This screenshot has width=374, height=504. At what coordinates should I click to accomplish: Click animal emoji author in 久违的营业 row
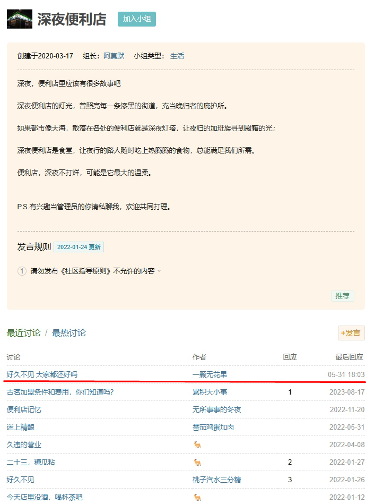tap(197, 445)
